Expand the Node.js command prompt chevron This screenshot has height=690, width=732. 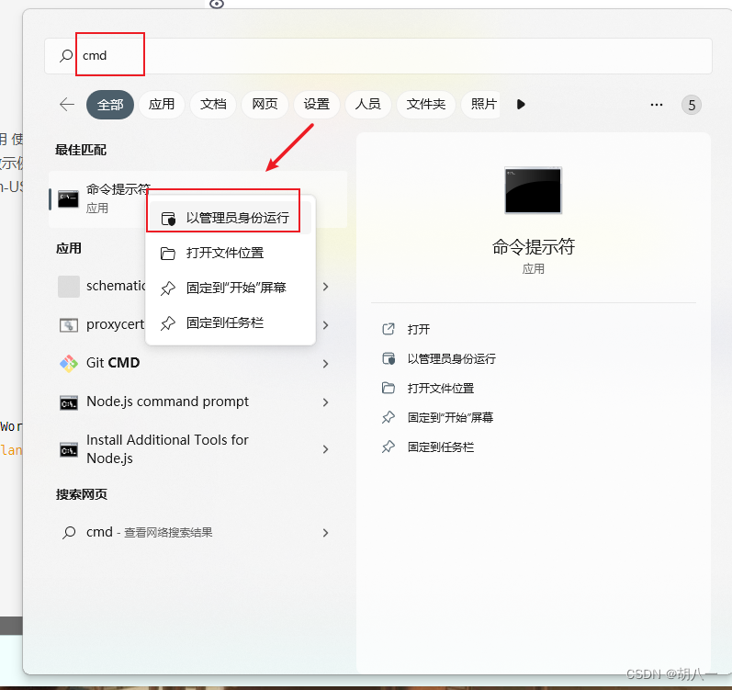326,402
